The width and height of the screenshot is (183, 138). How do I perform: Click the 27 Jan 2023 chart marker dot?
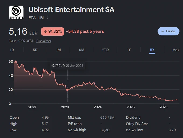coord(67,90)
